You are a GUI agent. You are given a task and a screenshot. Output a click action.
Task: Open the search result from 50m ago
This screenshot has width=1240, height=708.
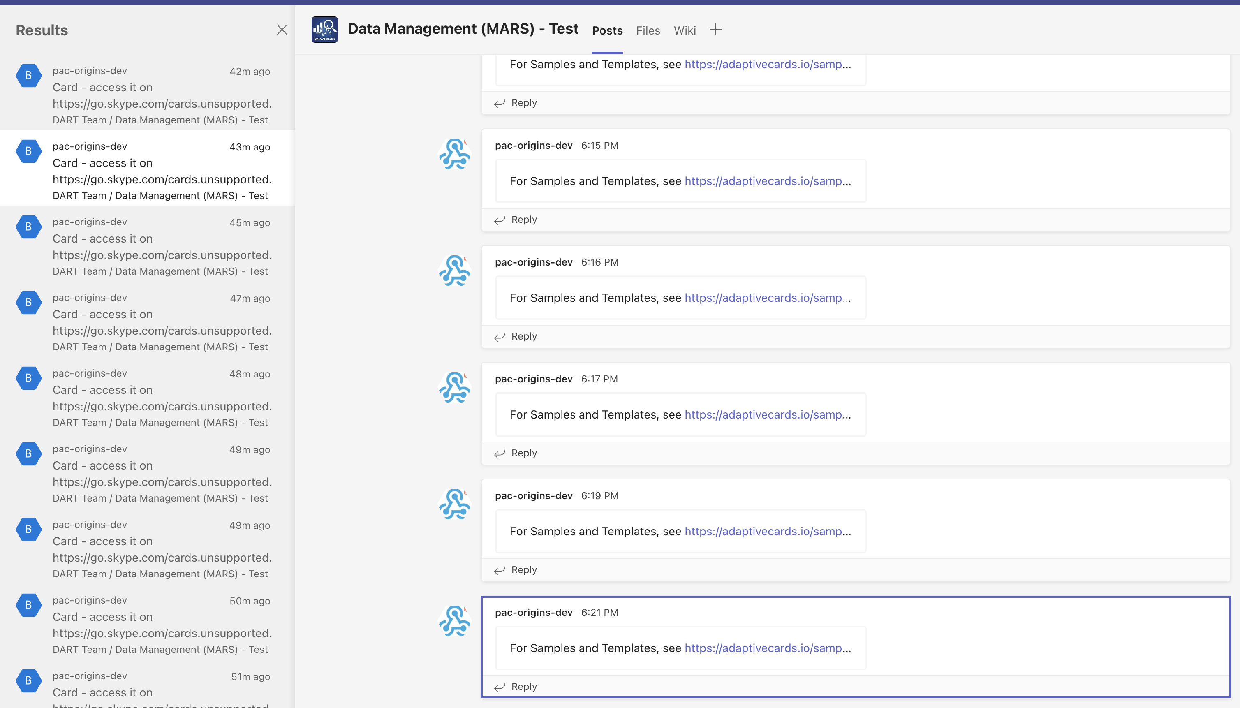pos(147,622)
